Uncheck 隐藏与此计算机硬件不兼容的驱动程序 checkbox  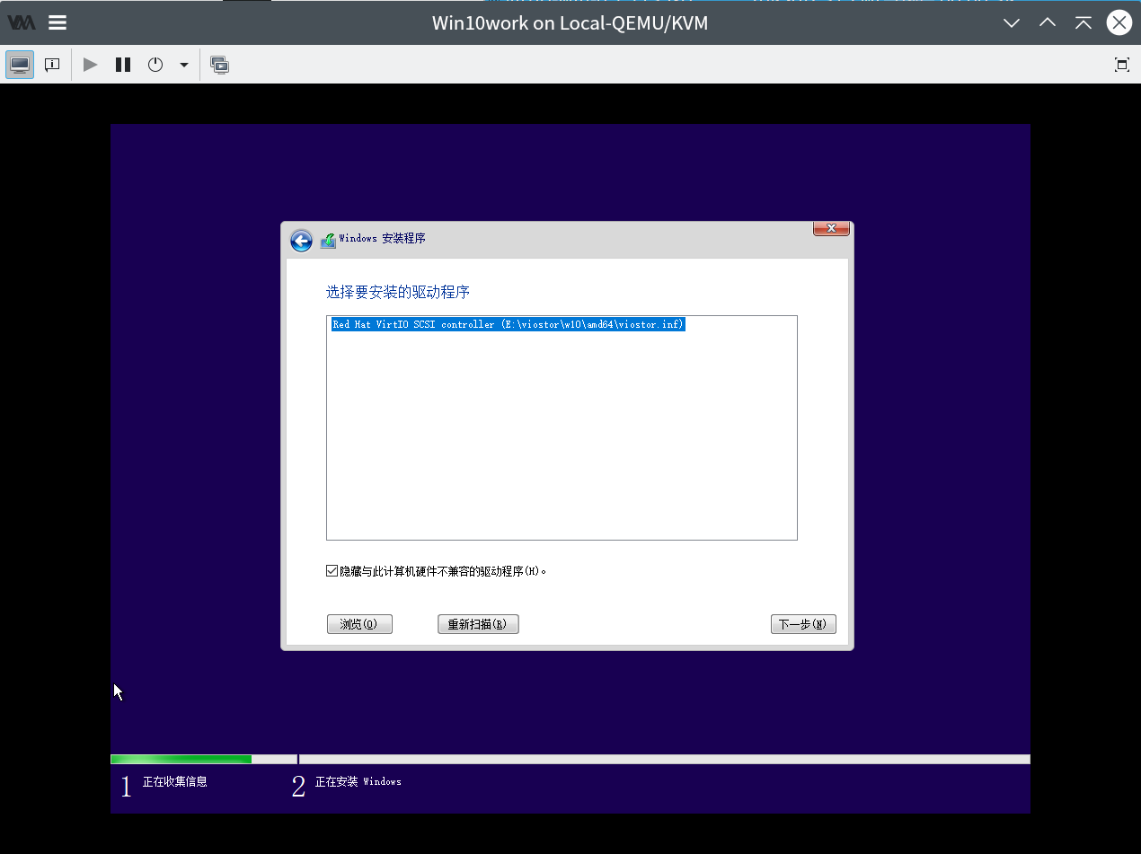point(332,570)
